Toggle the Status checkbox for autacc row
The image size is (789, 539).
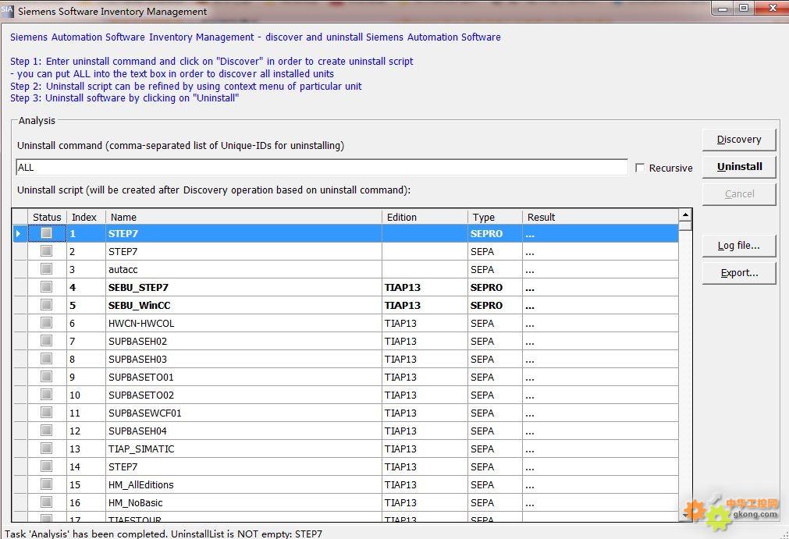click(x=47, y=269)
